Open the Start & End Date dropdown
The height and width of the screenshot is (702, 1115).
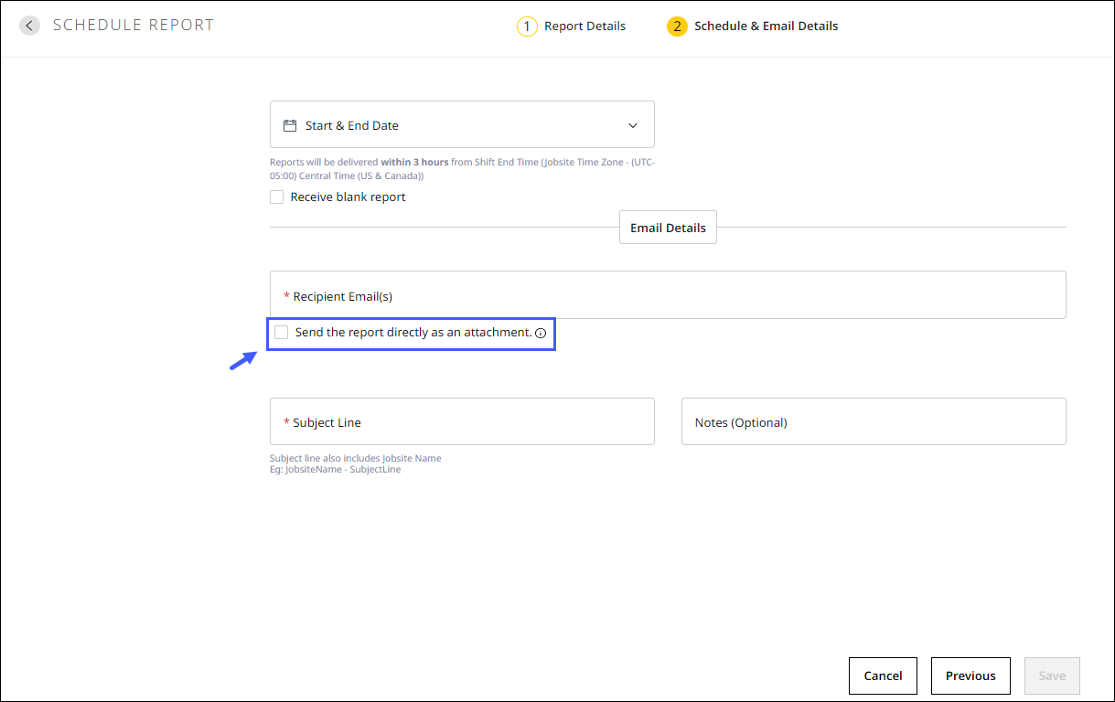pos(461,125)
